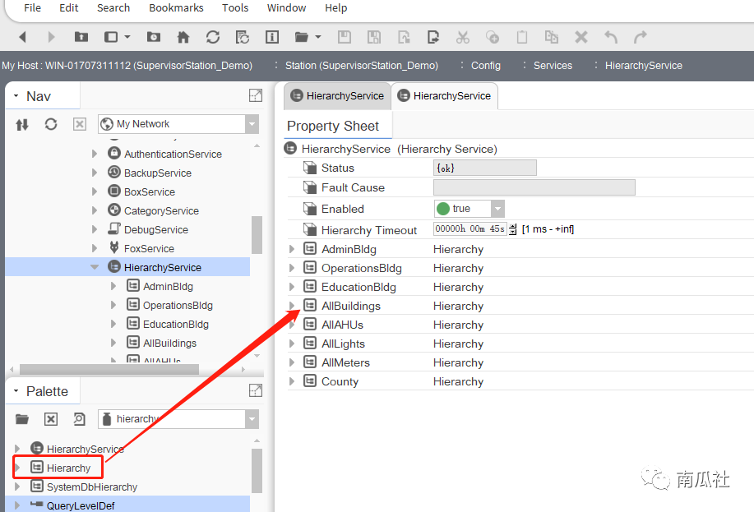This screenshot has width=754, height=512.
Task: Click the Hierarchy Timeout time field
Action: click(470, 229)
